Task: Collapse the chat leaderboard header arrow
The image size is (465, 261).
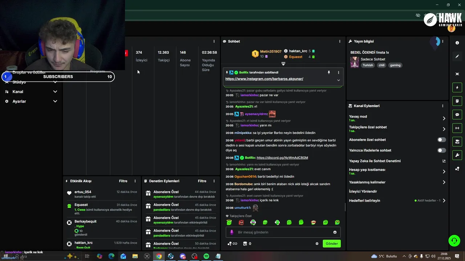Action: (283, 64)
